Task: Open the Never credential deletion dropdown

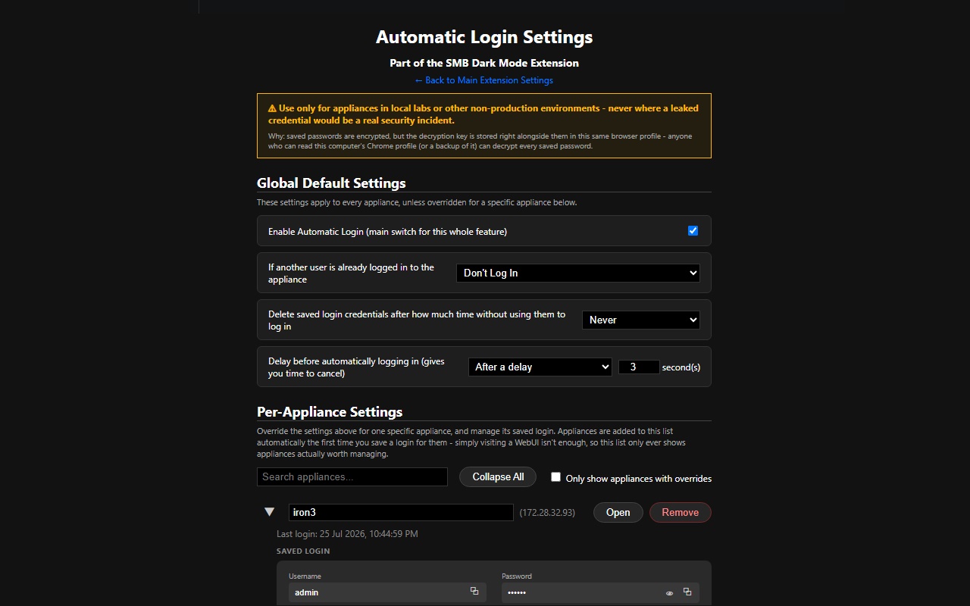Action: pos(640,320)
